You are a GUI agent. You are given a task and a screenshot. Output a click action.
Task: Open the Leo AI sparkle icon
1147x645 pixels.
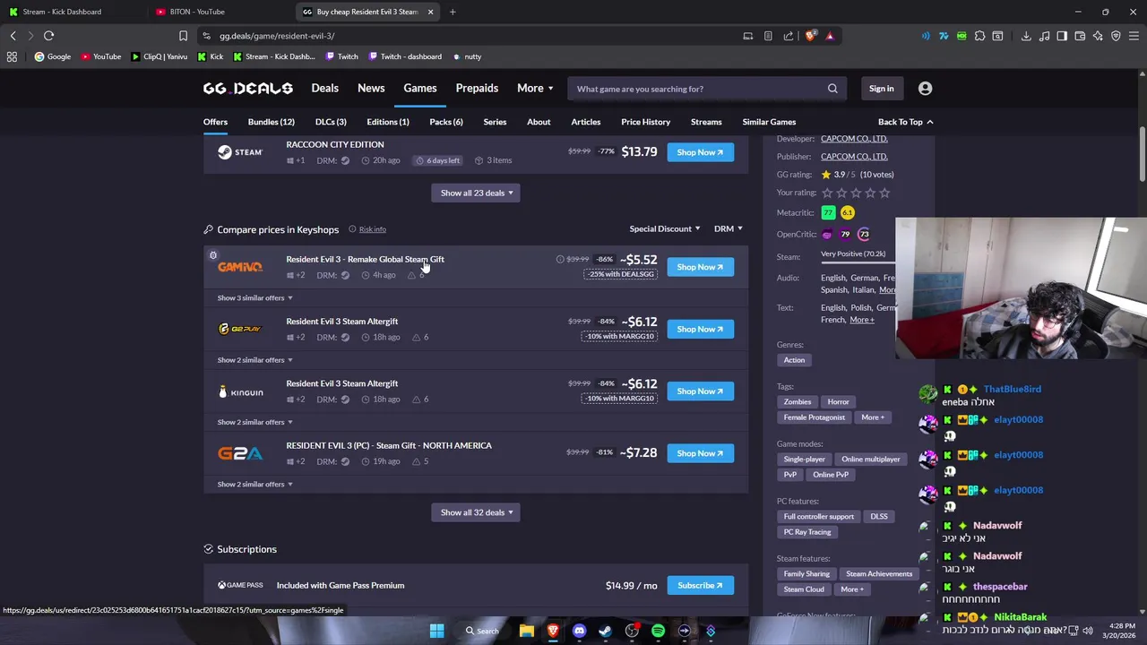pos(1098,36)
